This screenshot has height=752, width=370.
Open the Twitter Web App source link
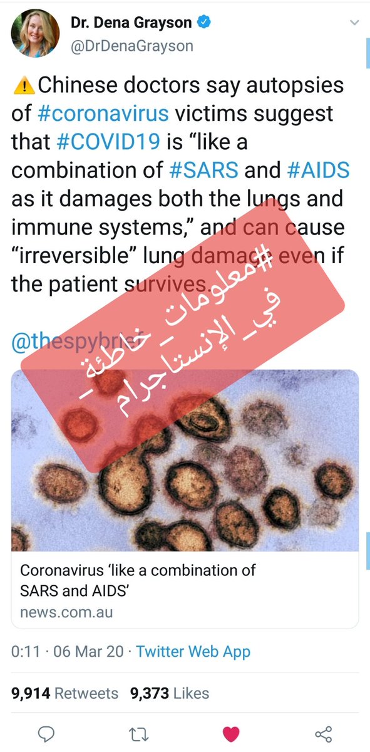(193, 651)
